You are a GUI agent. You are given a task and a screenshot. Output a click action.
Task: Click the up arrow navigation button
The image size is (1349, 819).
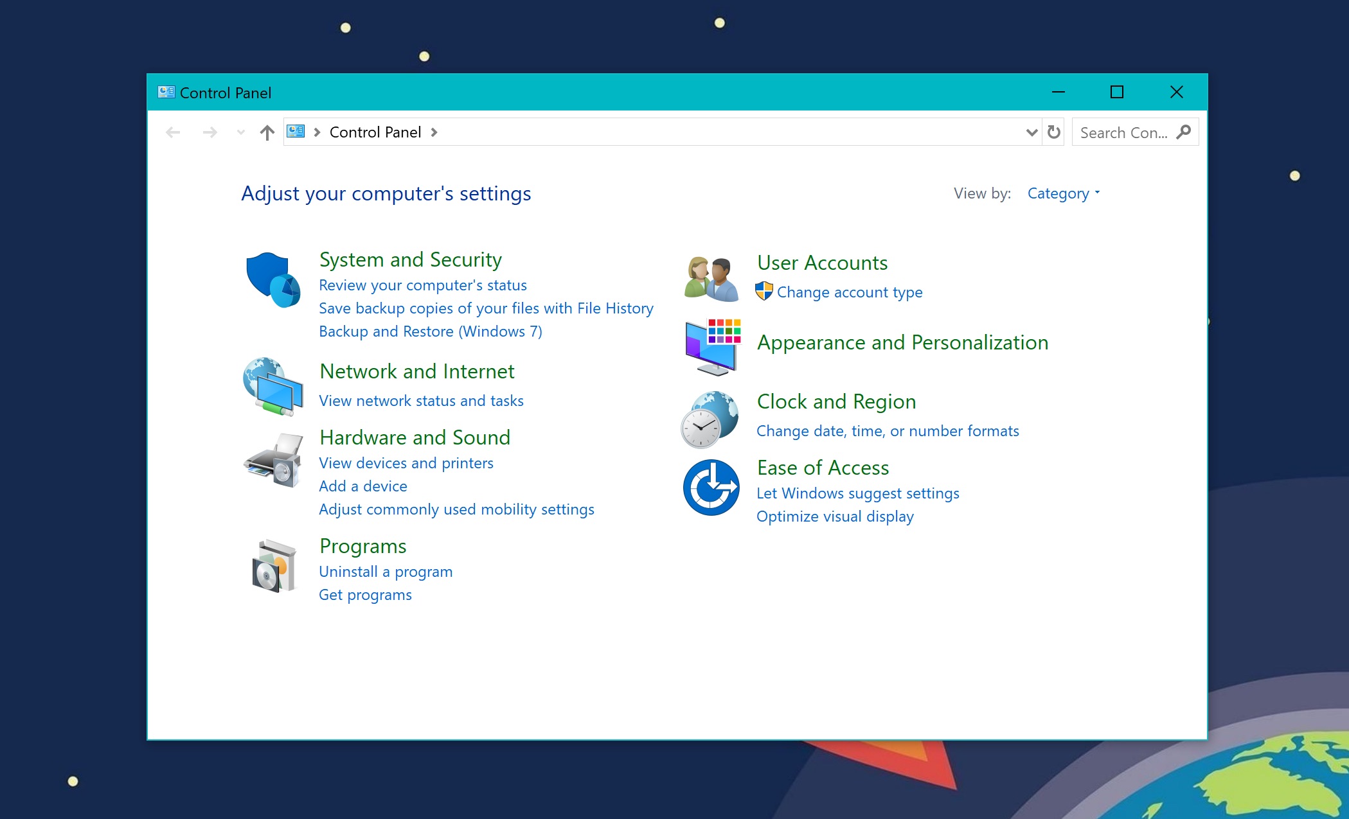pos(267,132)
